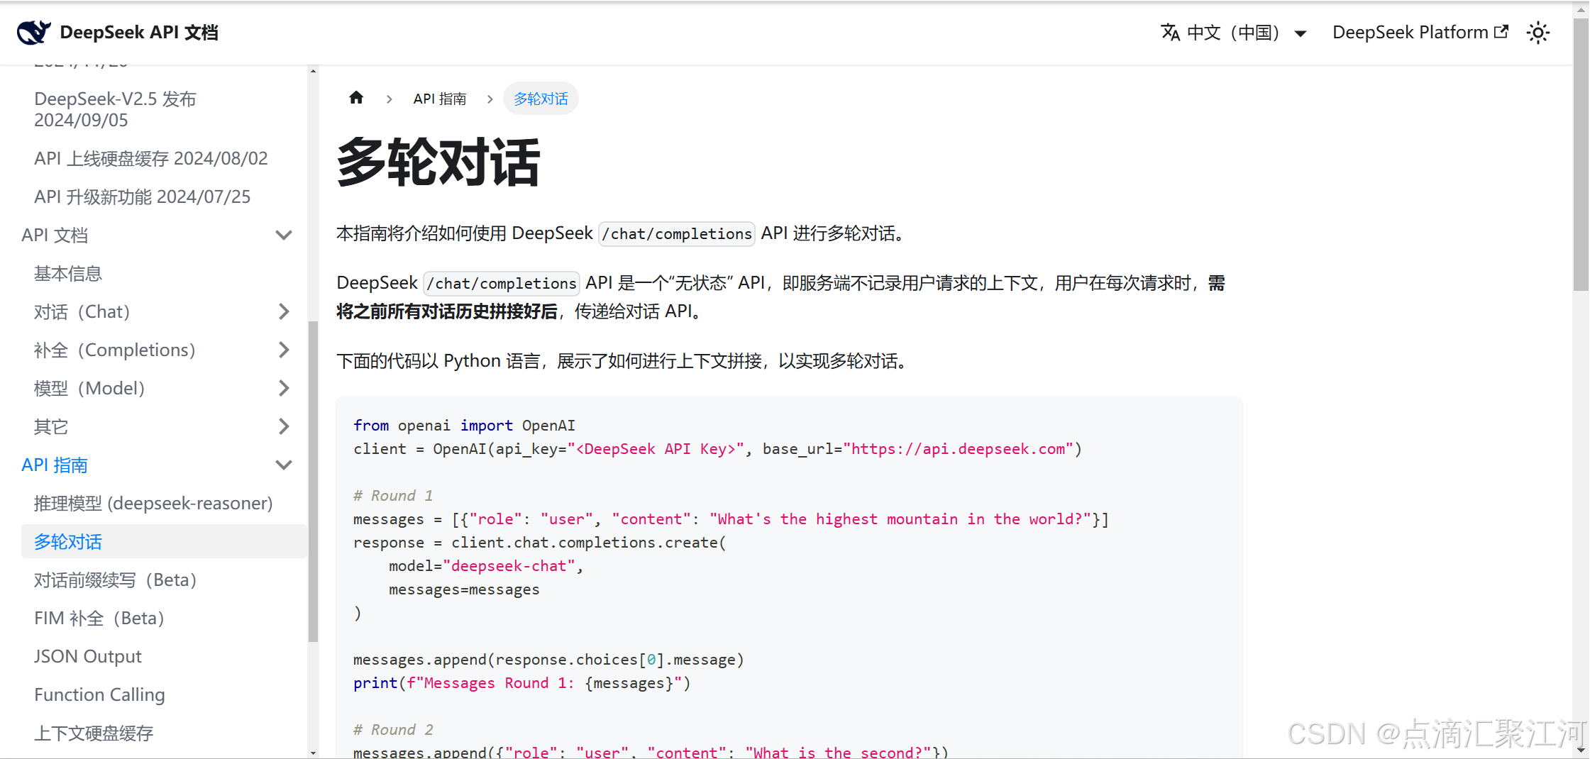This screenshot has width=1590, height=759.
Task: Click the sidebar scrollbar up arrow
Action: pyautogui.click(x=313, y=71)
